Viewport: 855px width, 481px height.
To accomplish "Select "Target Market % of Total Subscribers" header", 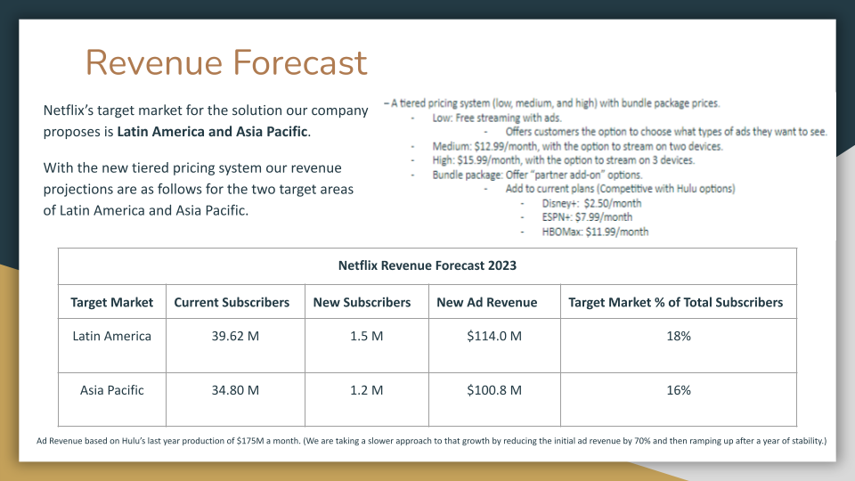I will pyautogui.click(x=676, y=302).
